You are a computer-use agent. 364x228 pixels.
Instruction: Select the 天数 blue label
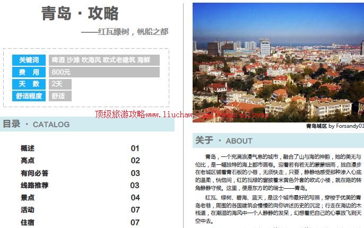(x=29, y=84)
